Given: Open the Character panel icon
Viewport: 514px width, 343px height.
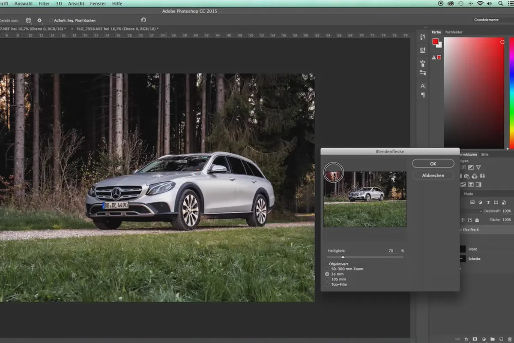Looking at the screenshot, I should point(423,86).
